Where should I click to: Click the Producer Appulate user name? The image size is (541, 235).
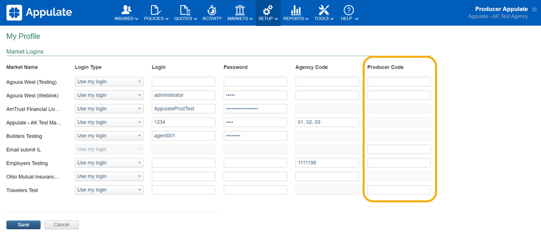(501, 9)
